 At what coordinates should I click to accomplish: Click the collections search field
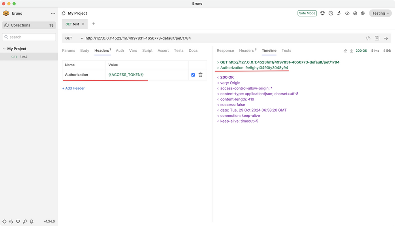(29, 37)
